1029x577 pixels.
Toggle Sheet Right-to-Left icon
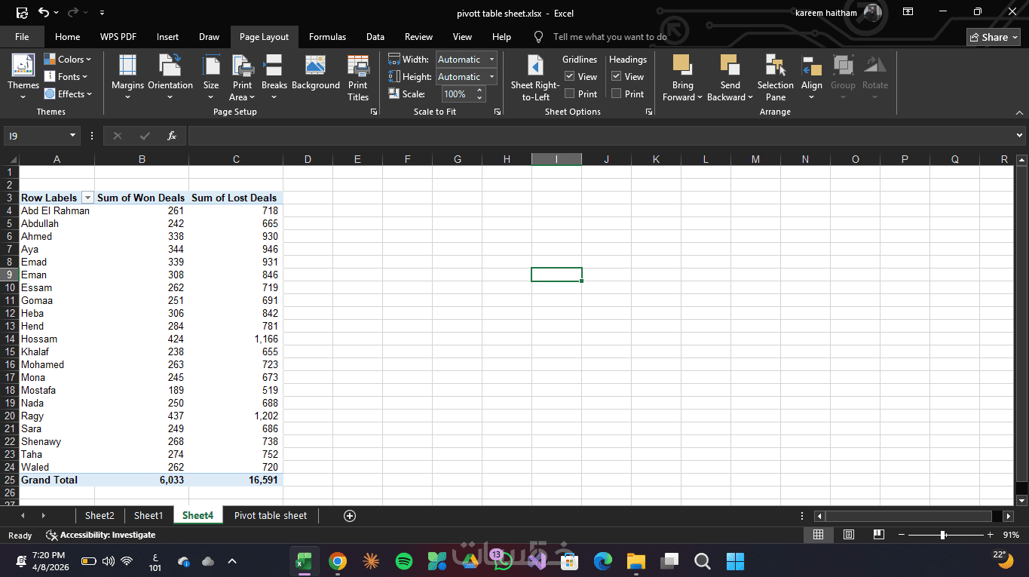point(534,65)
